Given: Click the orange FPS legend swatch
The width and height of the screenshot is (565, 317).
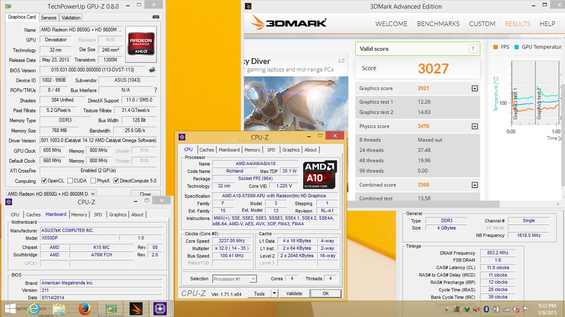Looking at the screenshot, I should (496, 47).
